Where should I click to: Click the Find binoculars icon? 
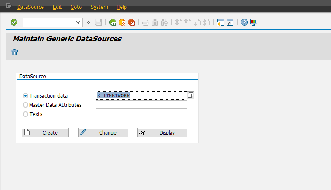[155, 22]
